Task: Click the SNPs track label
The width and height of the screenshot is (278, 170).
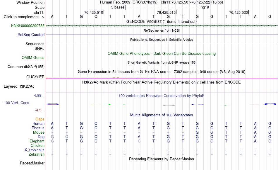Action: point(40,48)
